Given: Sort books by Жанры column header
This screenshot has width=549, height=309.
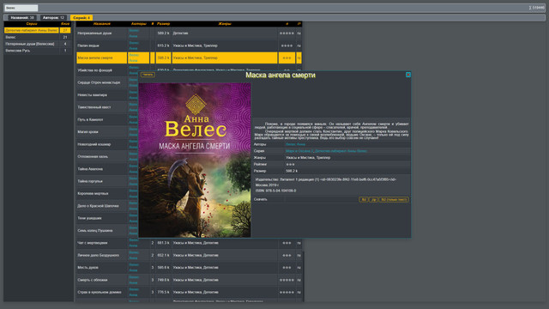Looking at the screenshot, I should [225, 24].
